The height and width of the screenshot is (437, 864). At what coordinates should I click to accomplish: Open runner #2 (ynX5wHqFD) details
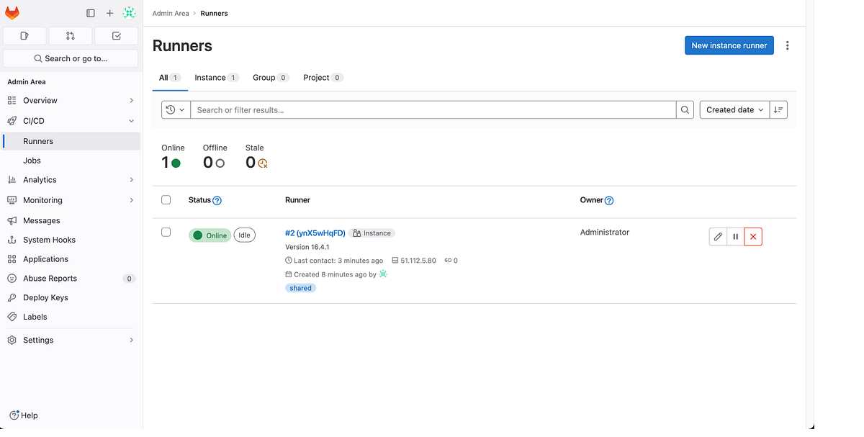315,233
